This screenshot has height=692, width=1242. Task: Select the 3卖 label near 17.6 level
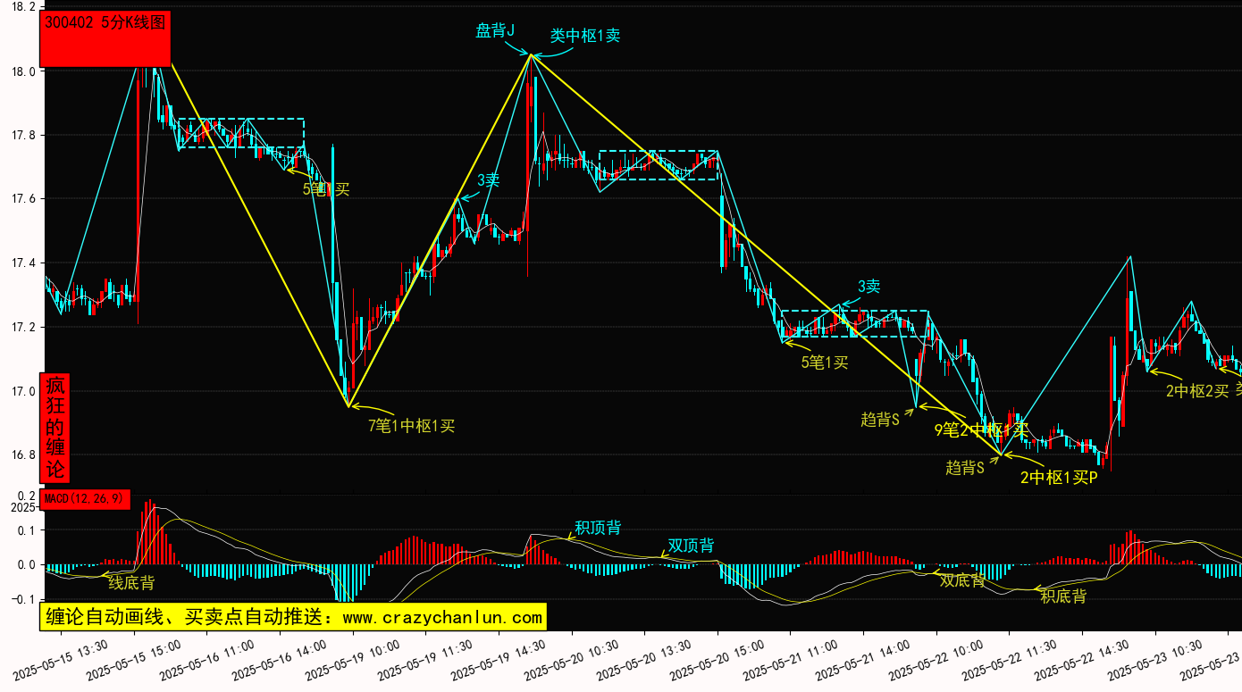pos(488,179)
